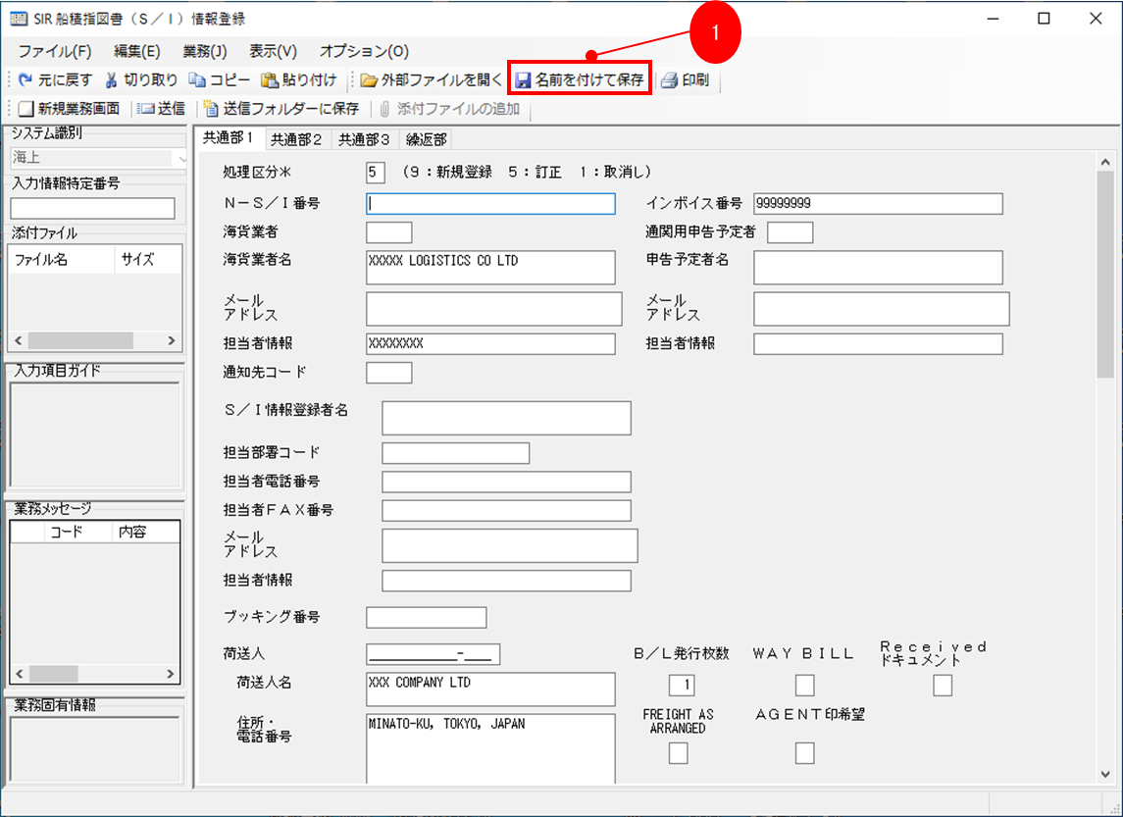Click the 印刷 printer icon

(x=669, y=80)
